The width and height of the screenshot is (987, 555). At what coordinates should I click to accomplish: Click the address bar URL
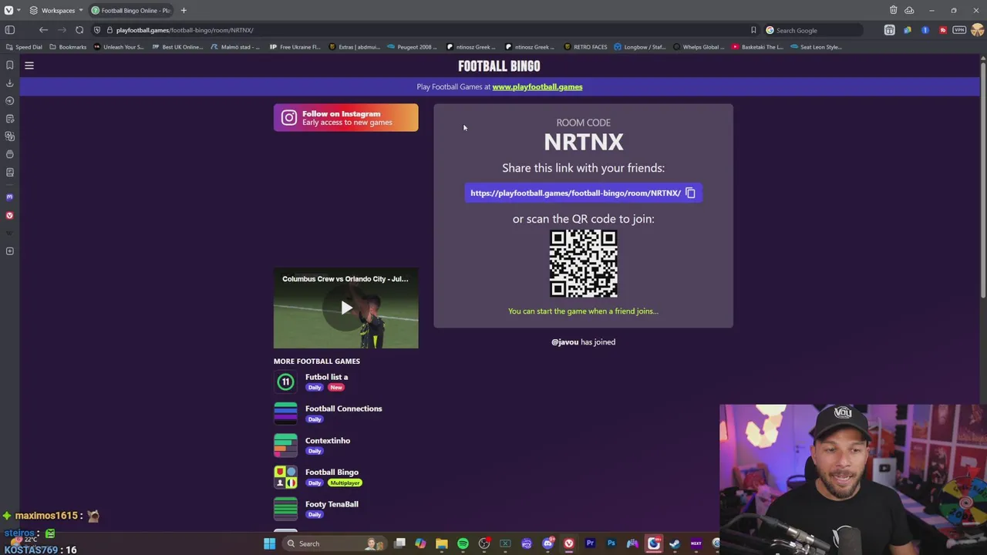pos(185,30)
